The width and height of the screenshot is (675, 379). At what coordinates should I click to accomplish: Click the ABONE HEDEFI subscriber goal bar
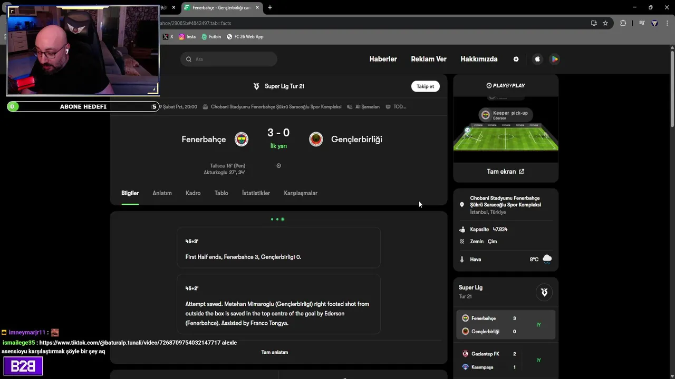(83, 107)
